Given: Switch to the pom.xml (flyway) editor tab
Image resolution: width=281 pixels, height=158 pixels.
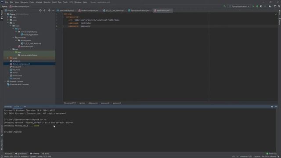Looking at the screenshot, I should (x=65, y=11).
